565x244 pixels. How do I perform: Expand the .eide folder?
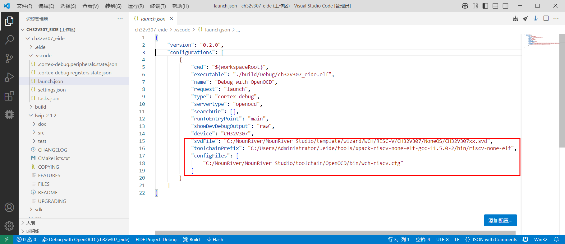tap(31, 47)
